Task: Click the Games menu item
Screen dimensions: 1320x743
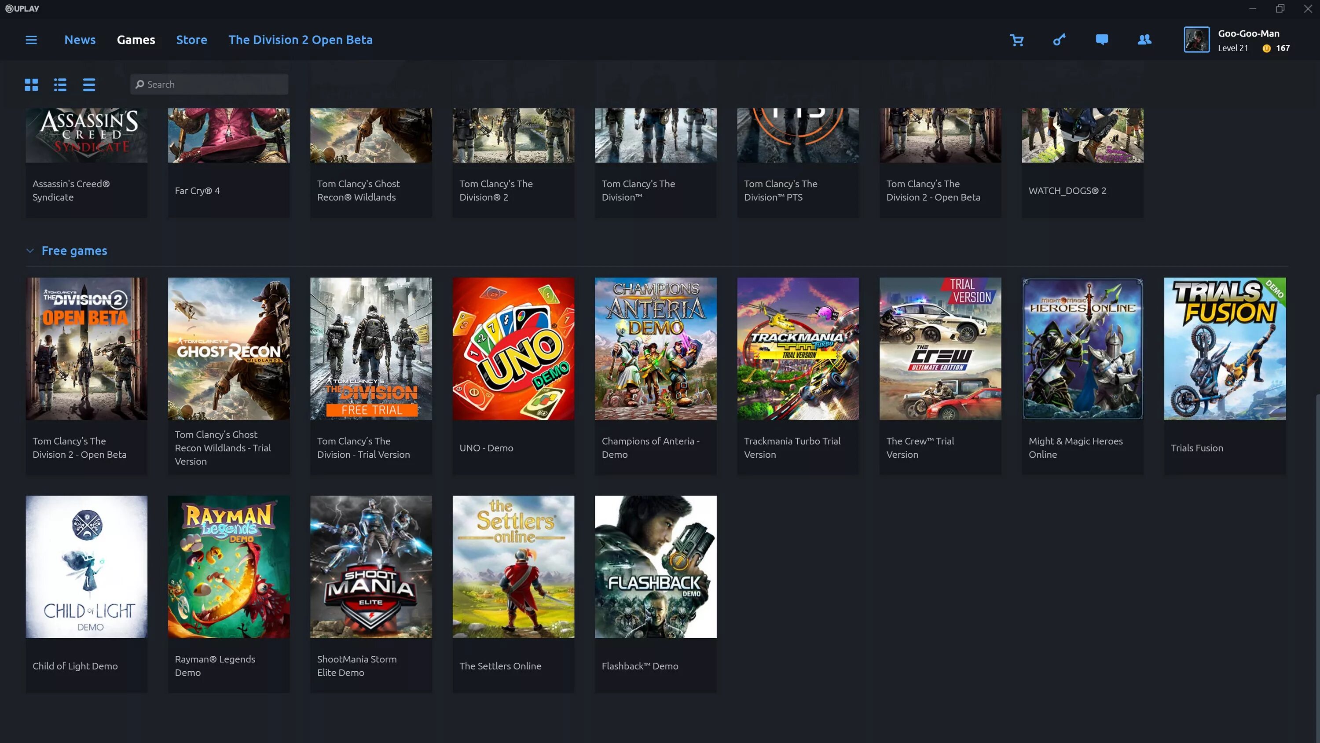Action: click(136, 39)
